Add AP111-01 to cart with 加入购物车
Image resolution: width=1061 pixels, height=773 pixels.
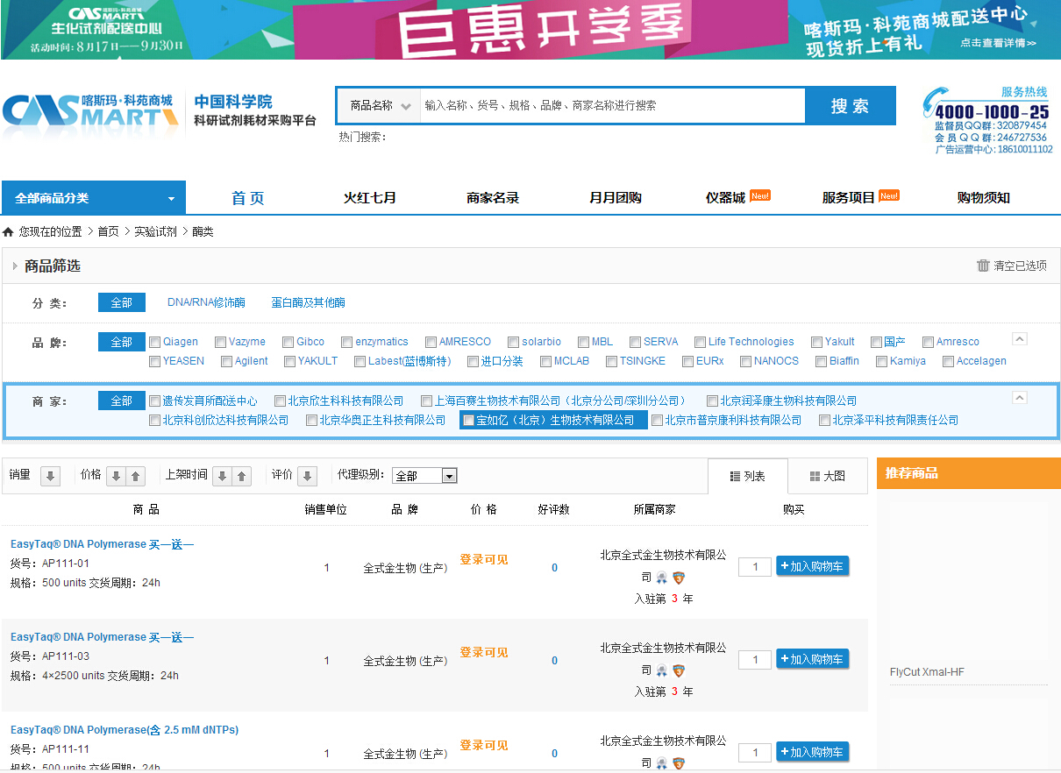tap(813, 566)
